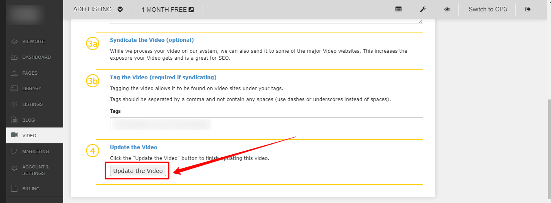Screen dimensions: 551x203
Task: Click into the Tags input field
Action: (266, 124)
